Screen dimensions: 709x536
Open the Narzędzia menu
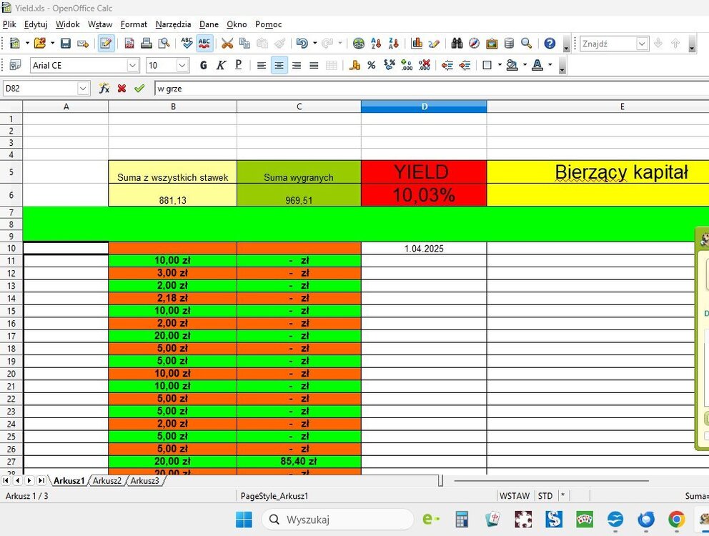[x=173, y=24]
